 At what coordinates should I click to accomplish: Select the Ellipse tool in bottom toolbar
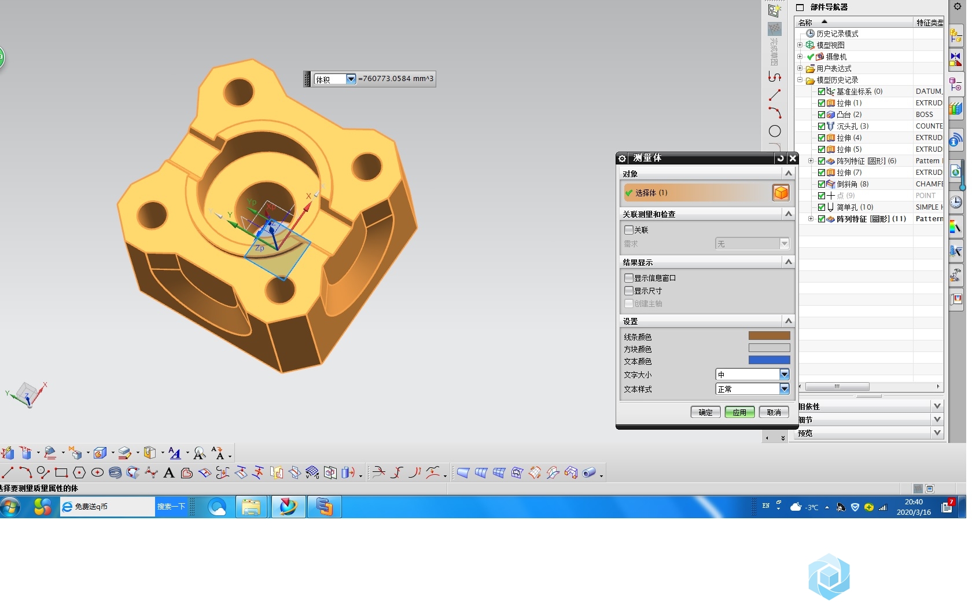97,473
